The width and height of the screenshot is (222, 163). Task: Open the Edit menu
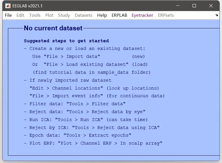coord(20,15)
